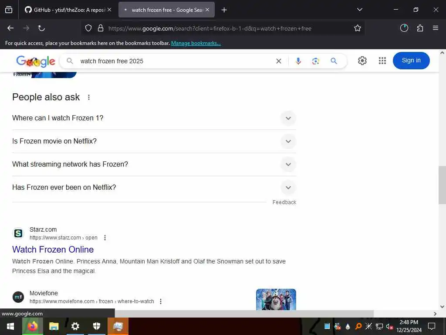Click Starz.com site name

point(43,229)
